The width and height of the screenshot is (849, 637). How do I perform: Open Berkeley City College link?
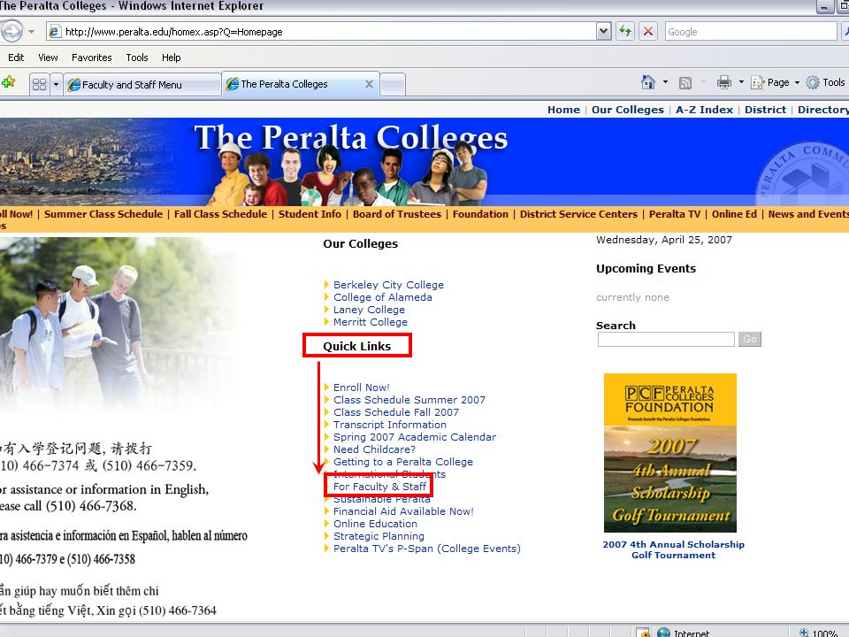point(388,285)
